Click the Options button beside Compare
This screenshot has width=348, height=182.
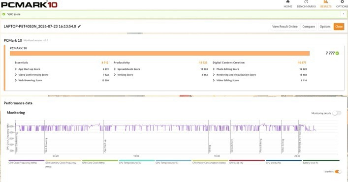325,27
